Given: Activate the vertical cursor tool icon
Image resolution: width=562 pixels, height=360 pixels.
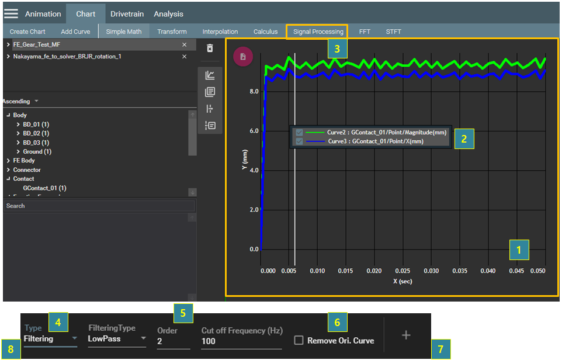Looking at the screenshot, I should 210,108.
